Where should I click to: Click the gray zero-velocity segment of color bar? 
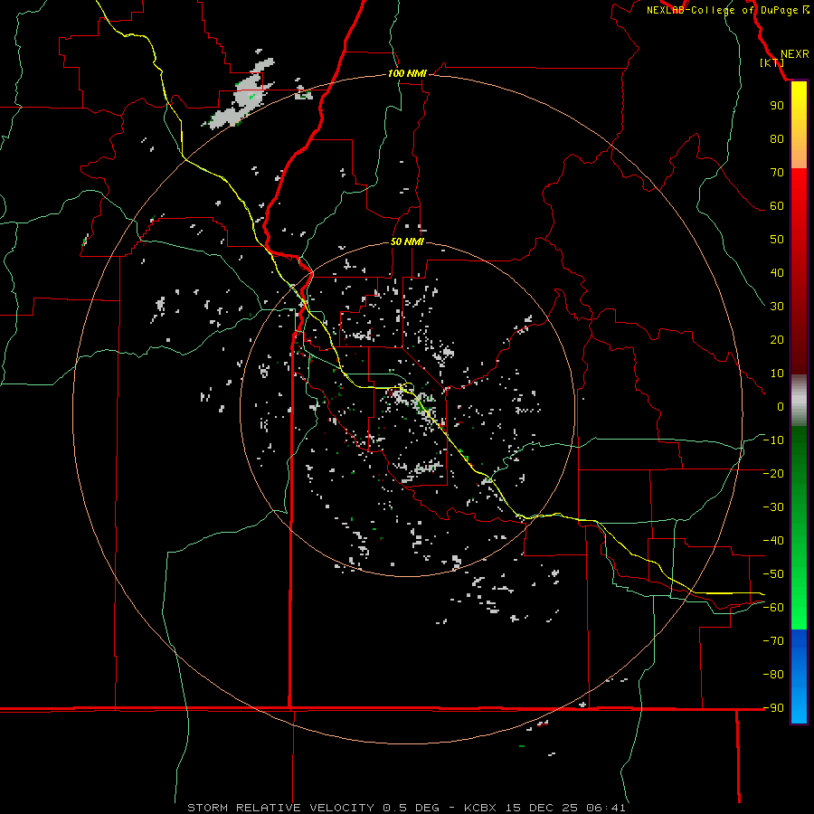[x=799, y=400]
